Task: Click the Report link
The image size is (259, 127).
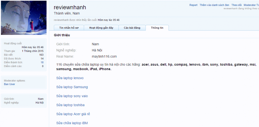Action: 193,5
